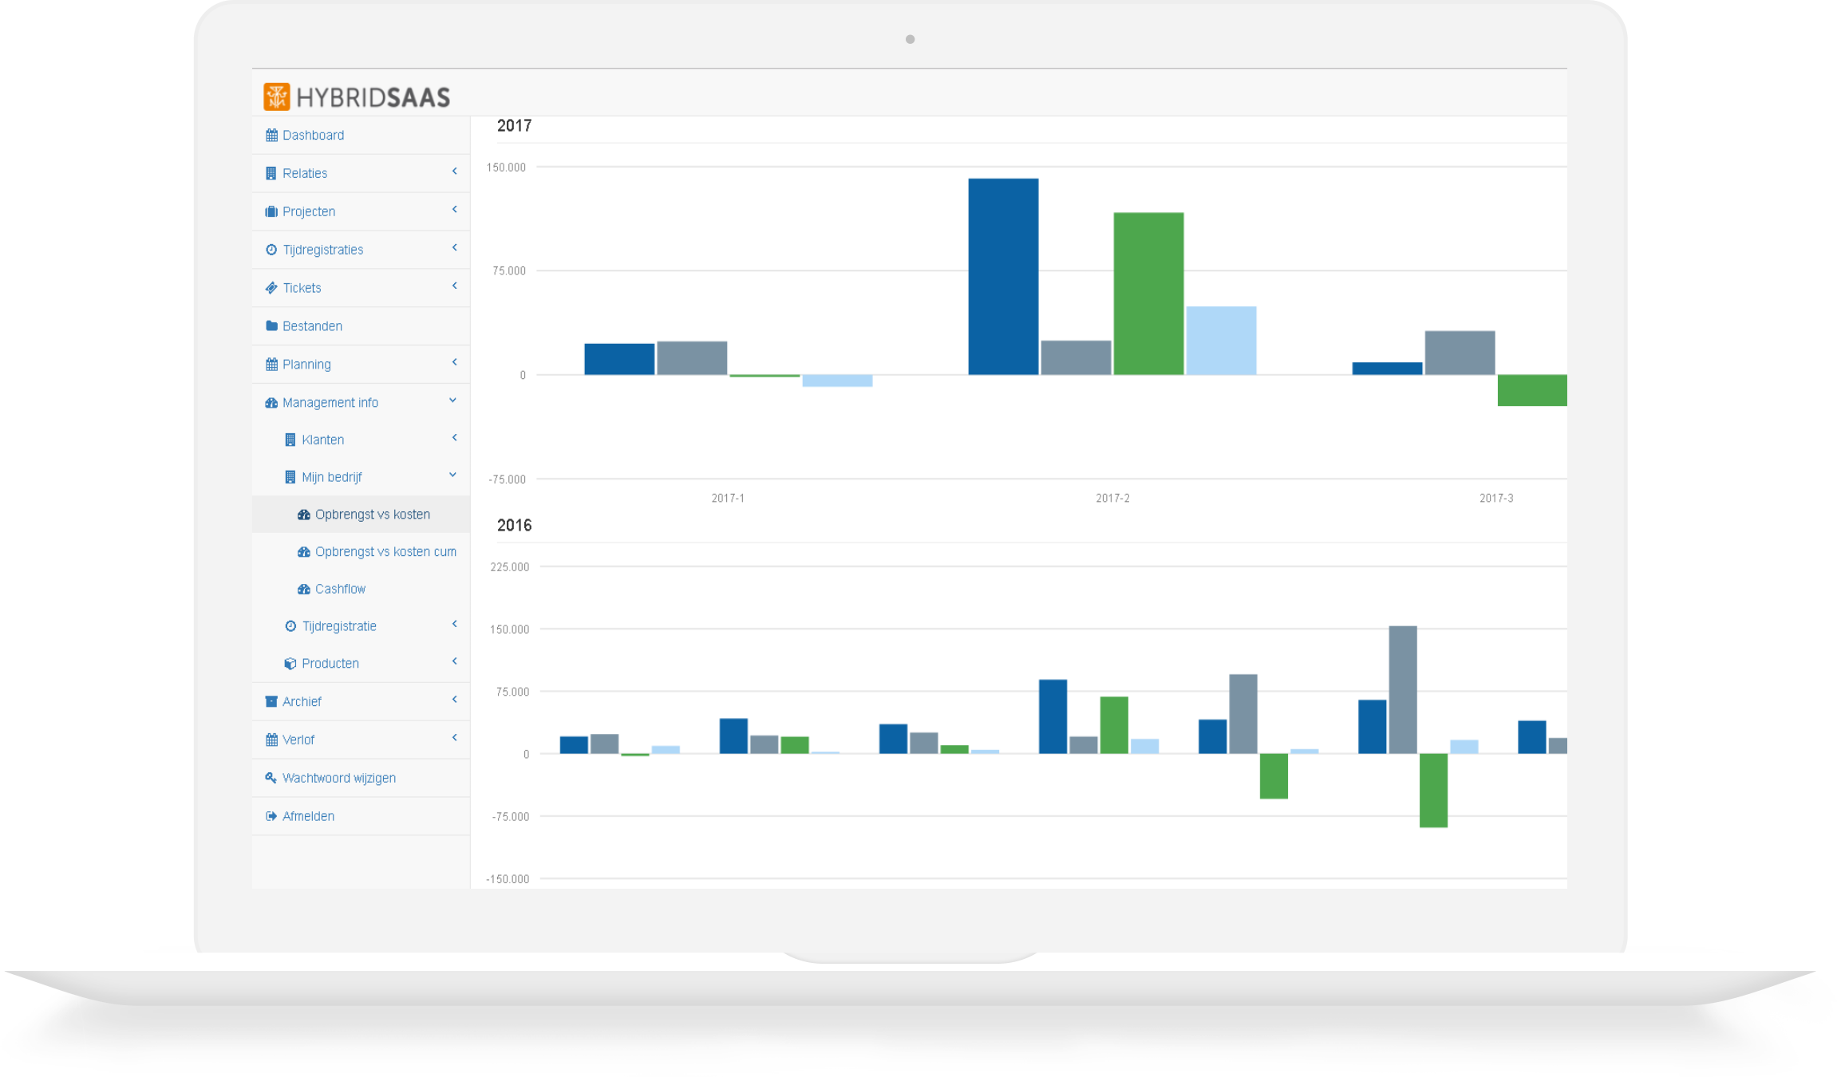Collapse the Mijn bedrijf submenu chevron
The height and width of the screenshot is (1077, 1837).
[x=453, y=475]
